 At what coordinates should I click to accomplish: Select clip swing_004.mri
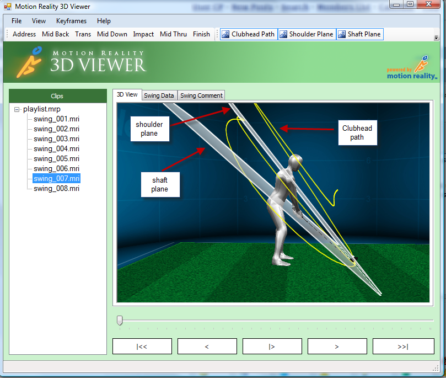pos(56,149)
